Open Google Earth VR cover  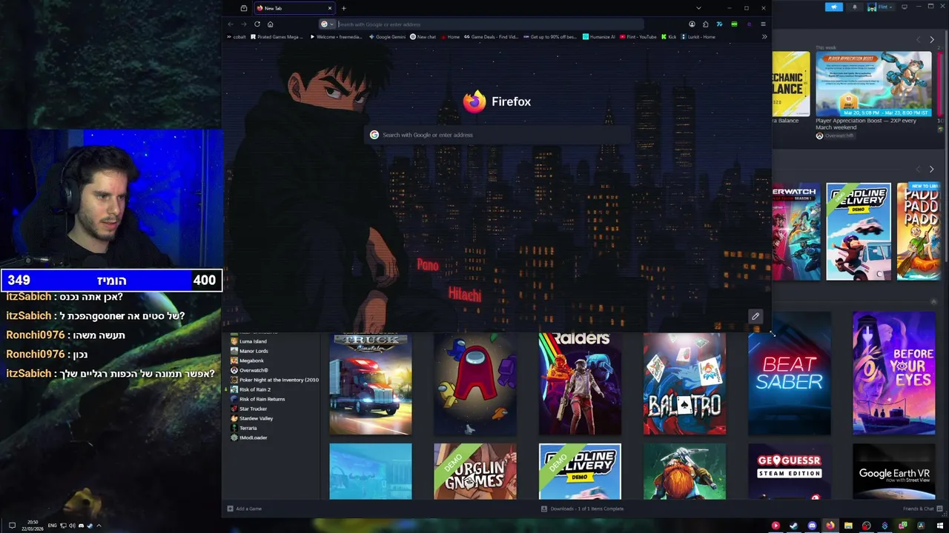tap(894, 472)
